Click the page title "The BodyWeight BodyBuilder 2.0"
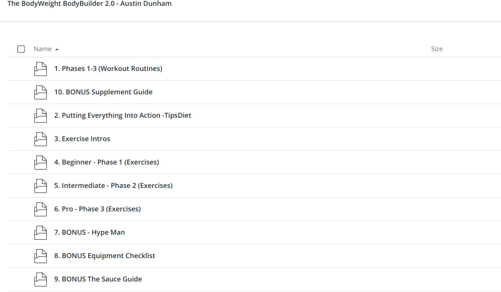Screen dimensions: 501x292 point(90,4)
